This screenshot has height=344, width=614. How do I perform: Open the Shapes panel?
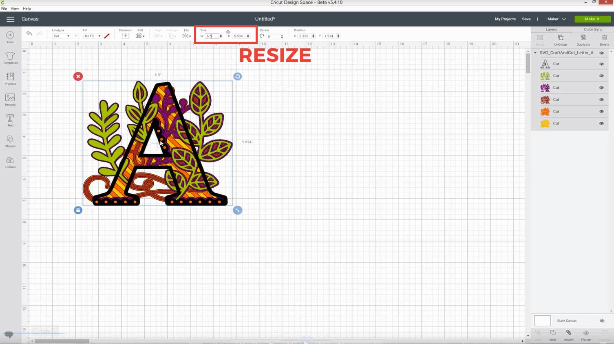10,140
